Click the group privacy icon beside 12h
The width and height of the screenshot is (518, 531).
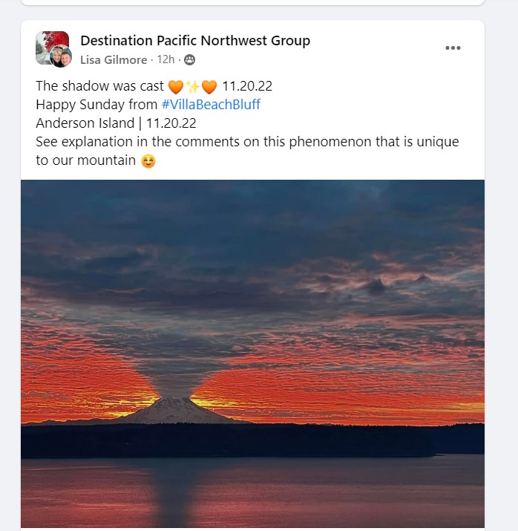pyautogui.click(x=189, y=60)
